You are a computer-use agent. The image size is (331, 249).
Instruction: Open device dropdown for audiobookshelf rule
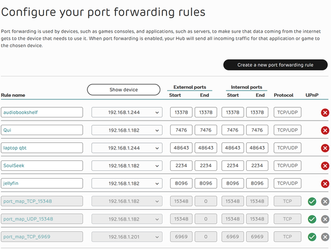[x=127, y=112]
